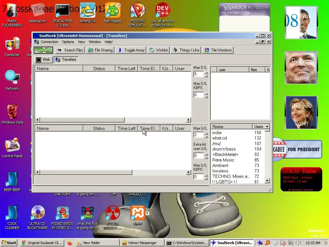Image resolution: width=329 pixels, height=247 pixels.
Task: Click the Max D/L number field
Action: pos(199,74)
